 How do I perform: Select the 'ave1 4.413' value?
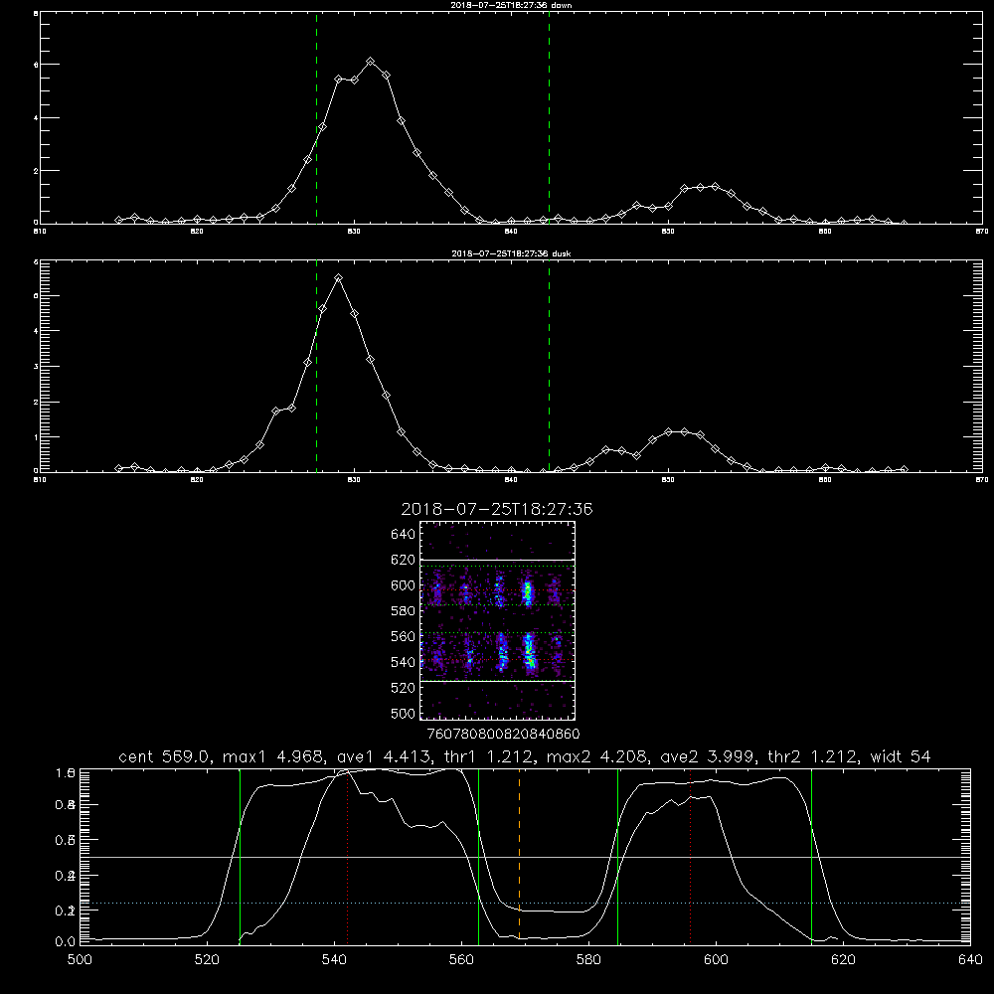pyautogui.click(x=383, y=756)
